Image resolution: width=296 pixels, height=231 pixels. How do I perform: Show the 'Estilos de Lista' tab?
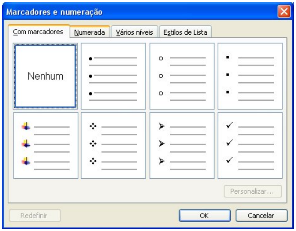pyautogui.click(x=185, y=33)
